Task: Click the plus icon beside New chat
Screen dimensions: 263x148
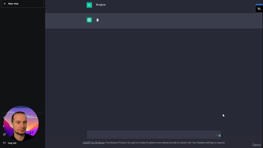Action: 5,4
